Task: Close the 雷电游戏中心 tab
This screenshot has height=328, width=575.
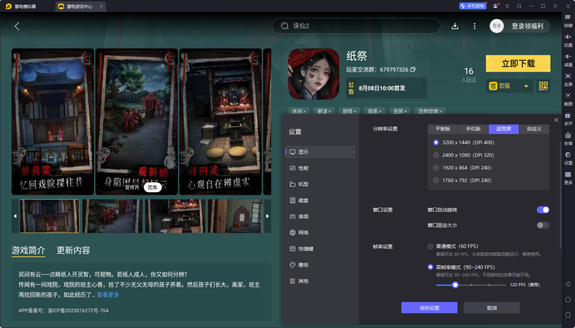Action: point(101,6)
